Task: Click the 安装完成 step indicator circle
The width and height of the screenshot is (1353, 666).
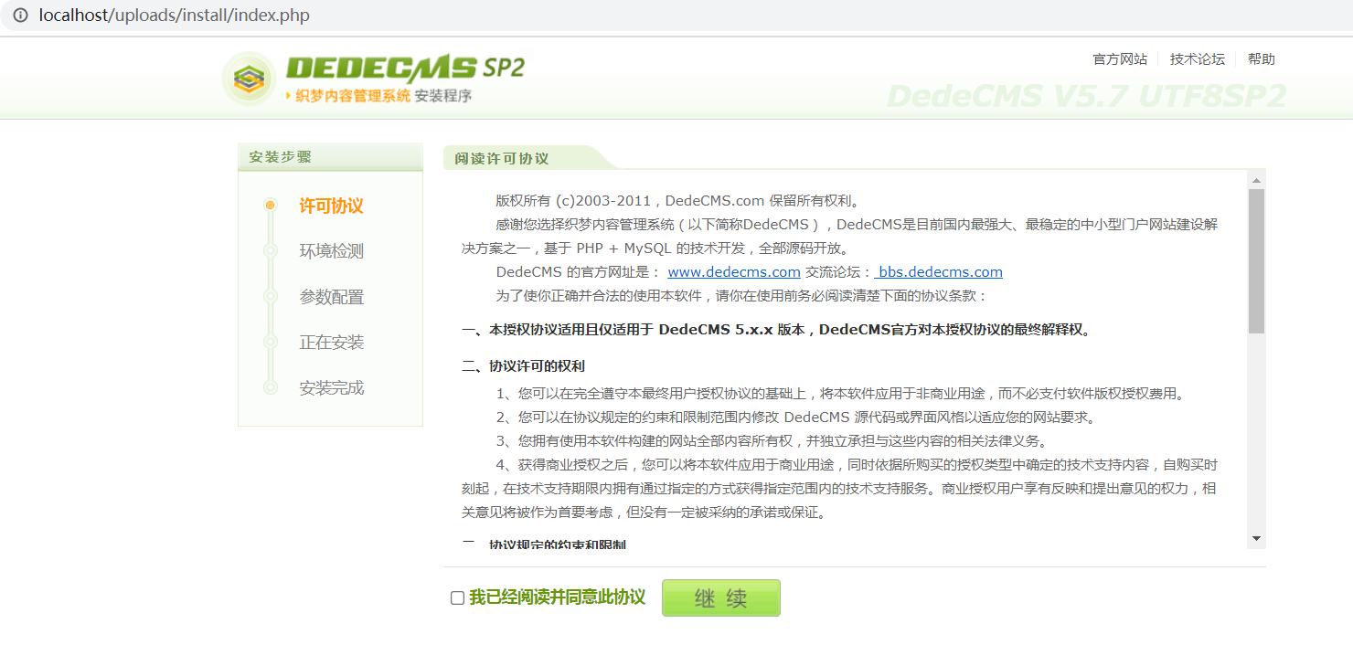Action: tap(270, 387)
